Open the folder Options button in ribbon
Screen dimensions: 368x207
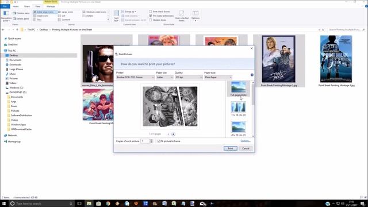click(x=195, y=16)
